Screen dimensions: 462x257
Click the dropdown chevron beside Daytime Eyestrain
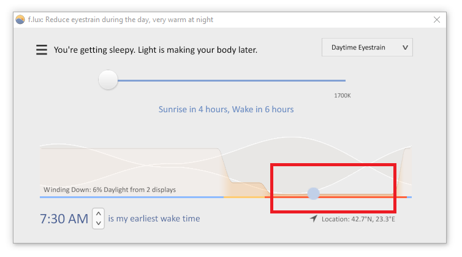[x=406, y=47]
